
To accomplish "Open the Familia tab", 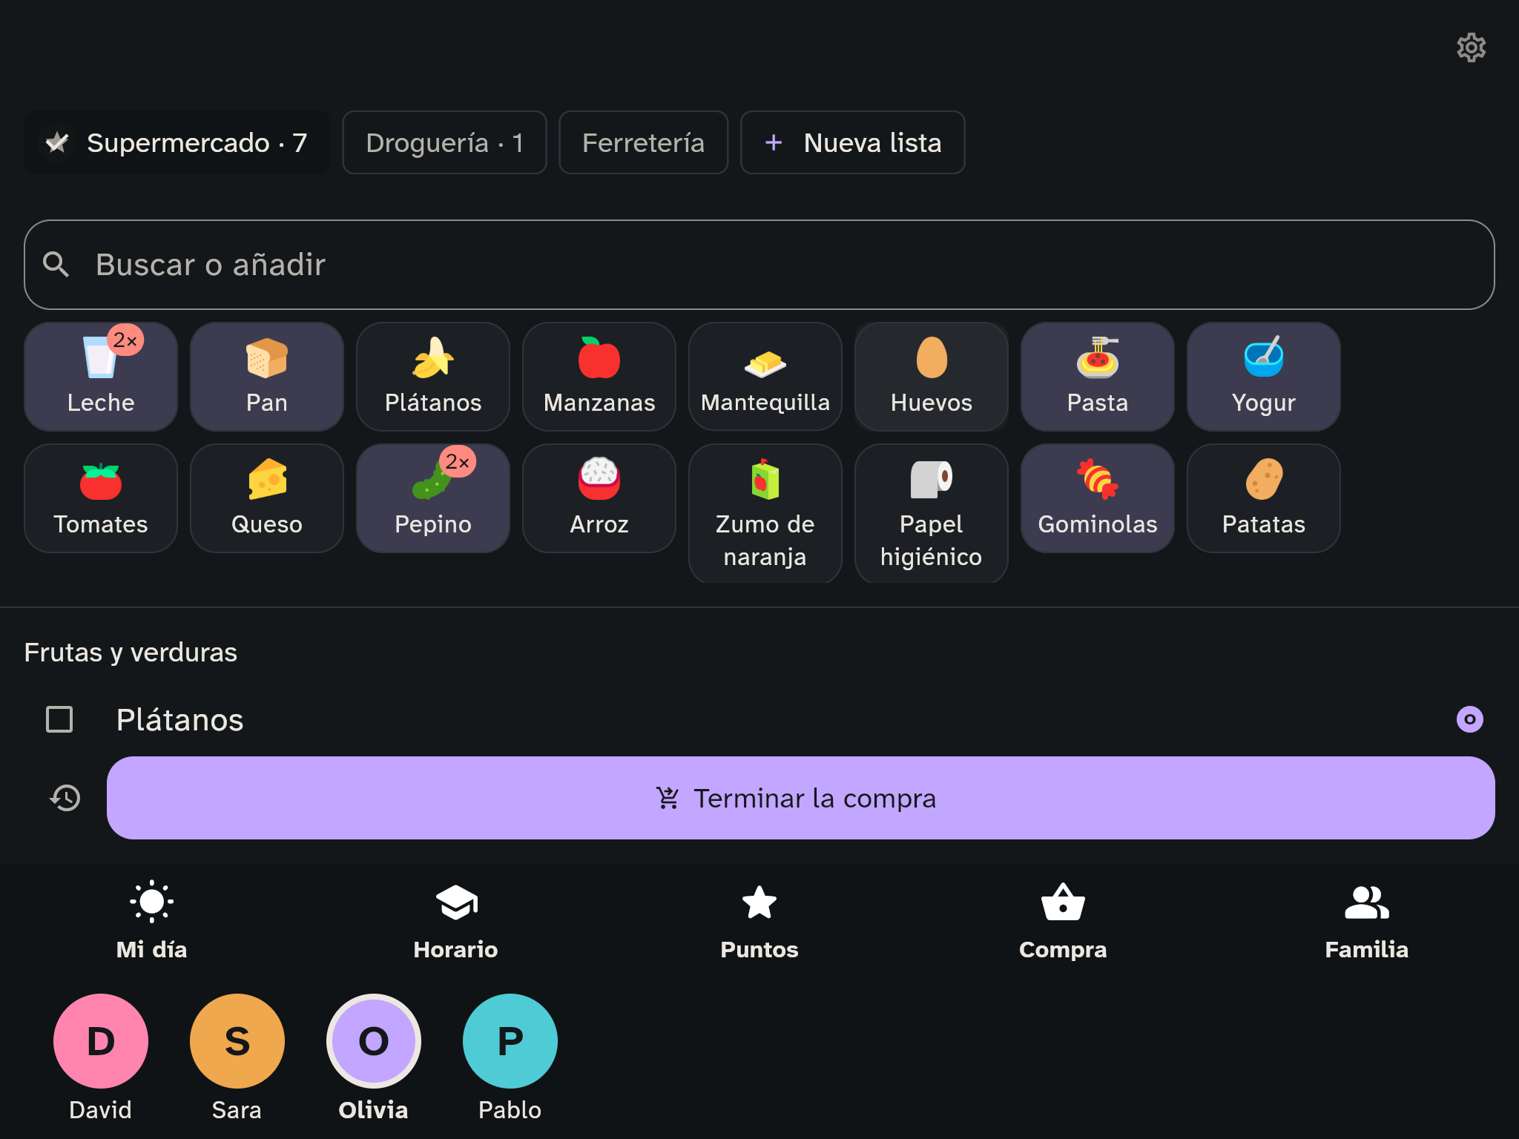I will click(x=1366, y=921).
